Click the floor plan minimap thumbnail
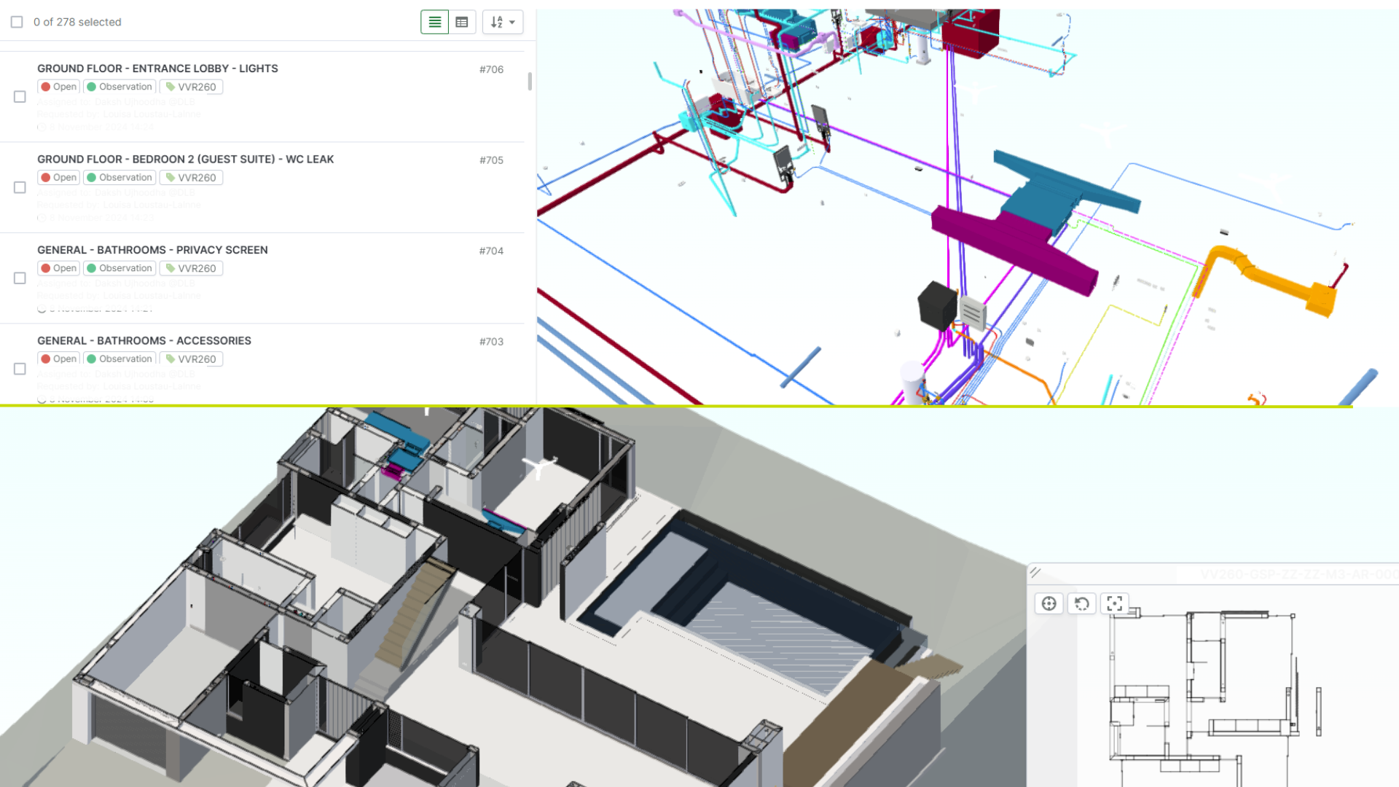1399x787 pixels. pyautogui.click(x=1210, y=692)
